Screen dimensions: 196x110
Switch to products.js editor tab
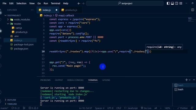tap(71, 10)
